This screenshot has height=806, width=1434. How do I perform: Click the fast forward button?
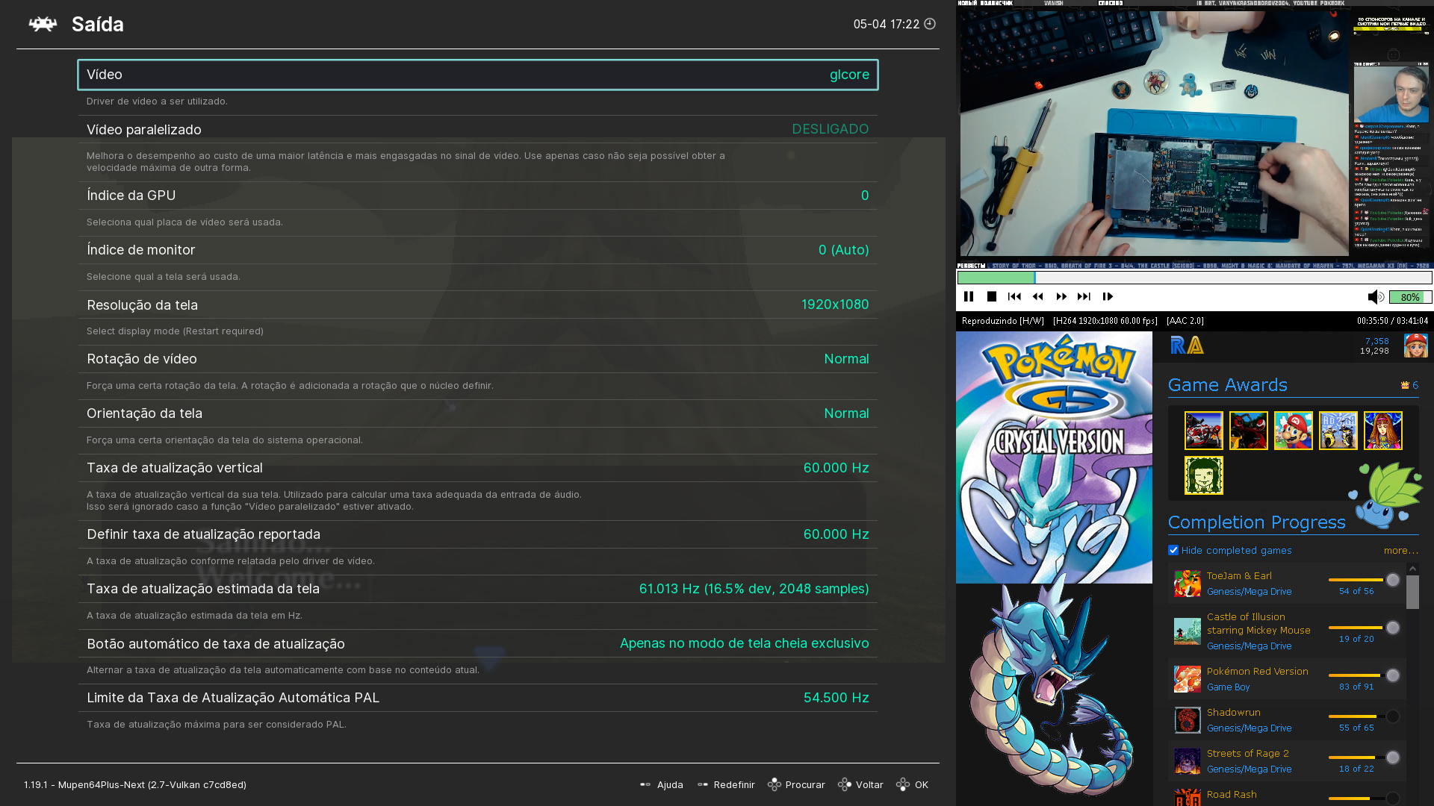tap(1061, 296)
